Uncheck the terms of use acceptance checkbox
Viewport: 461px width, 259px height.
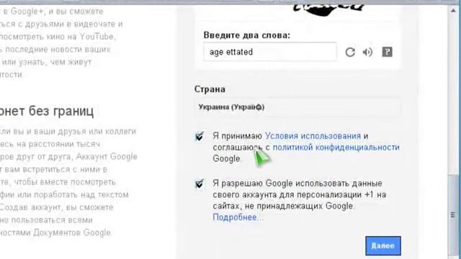click(x=200, y=136)
